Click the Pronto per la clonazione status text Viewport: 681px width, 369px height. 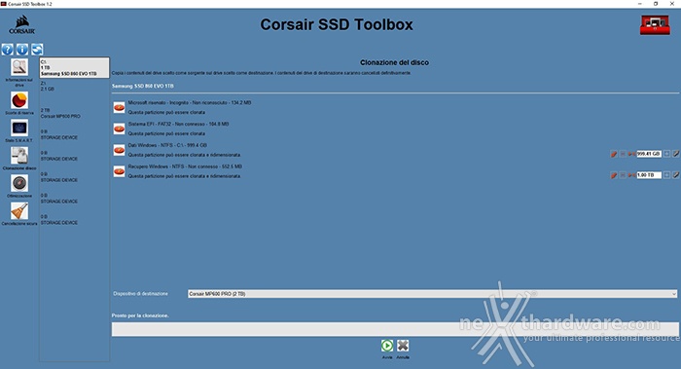(x=140, y=315)
